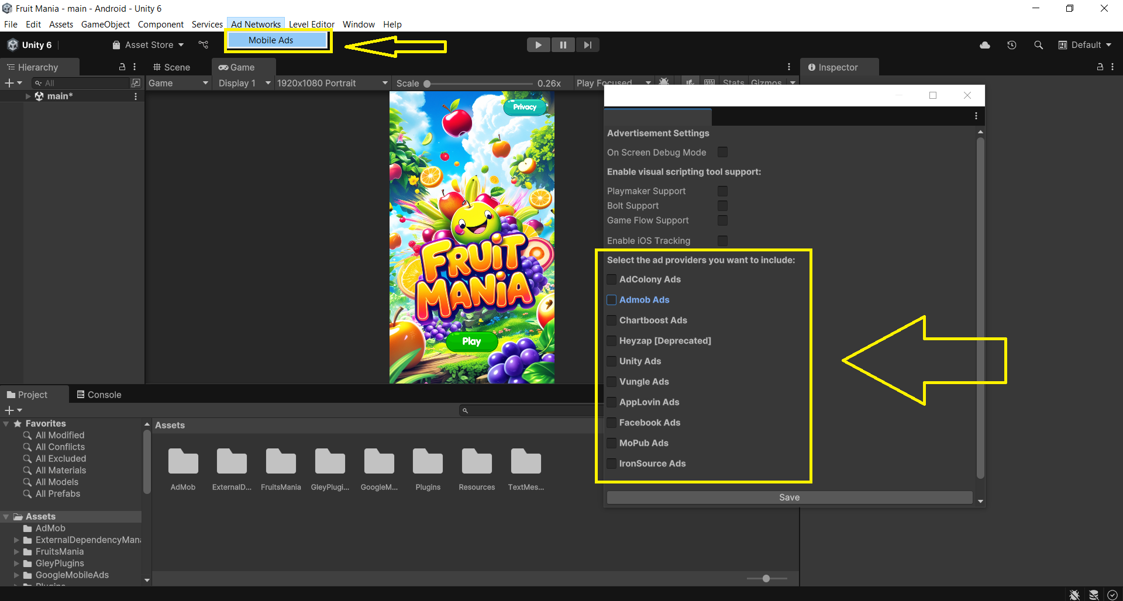Click the Game view Scale slider
1123x601 pixels.
480,84
